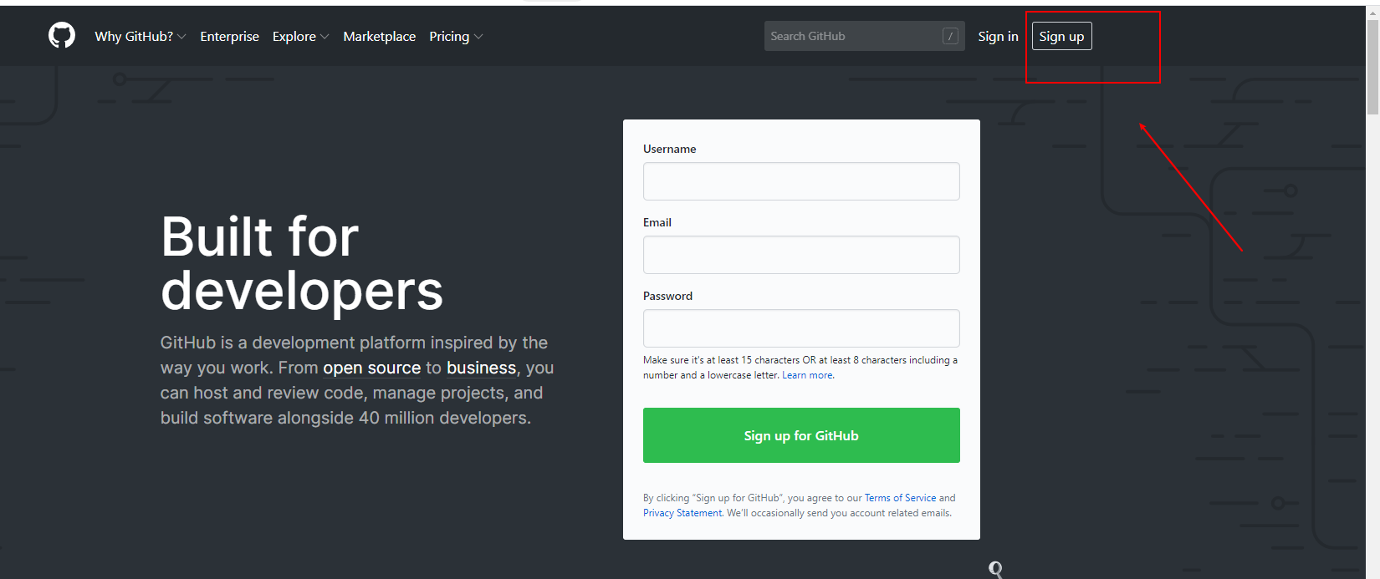Focus the Search GitHub field

864,36
